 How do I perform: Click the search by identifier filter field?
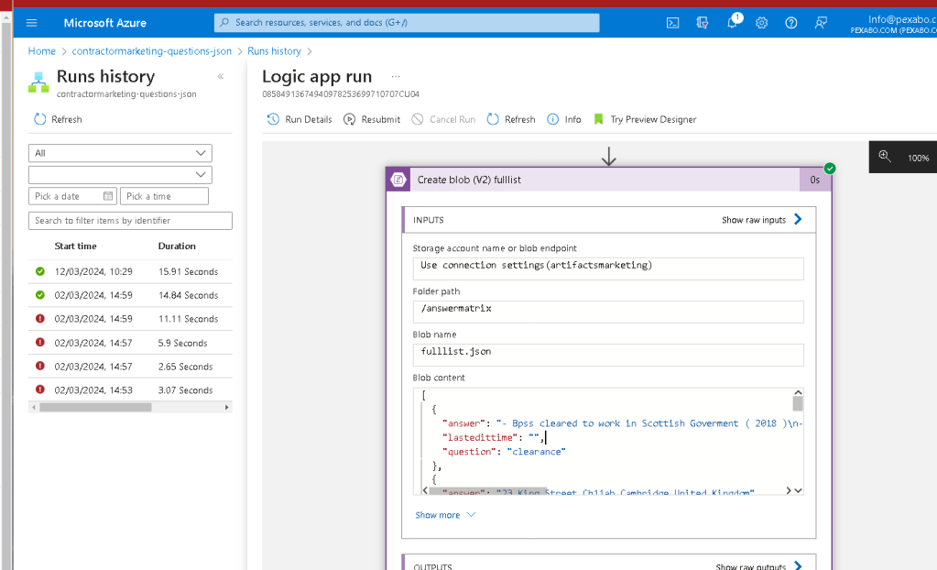(x=130, y=221)
